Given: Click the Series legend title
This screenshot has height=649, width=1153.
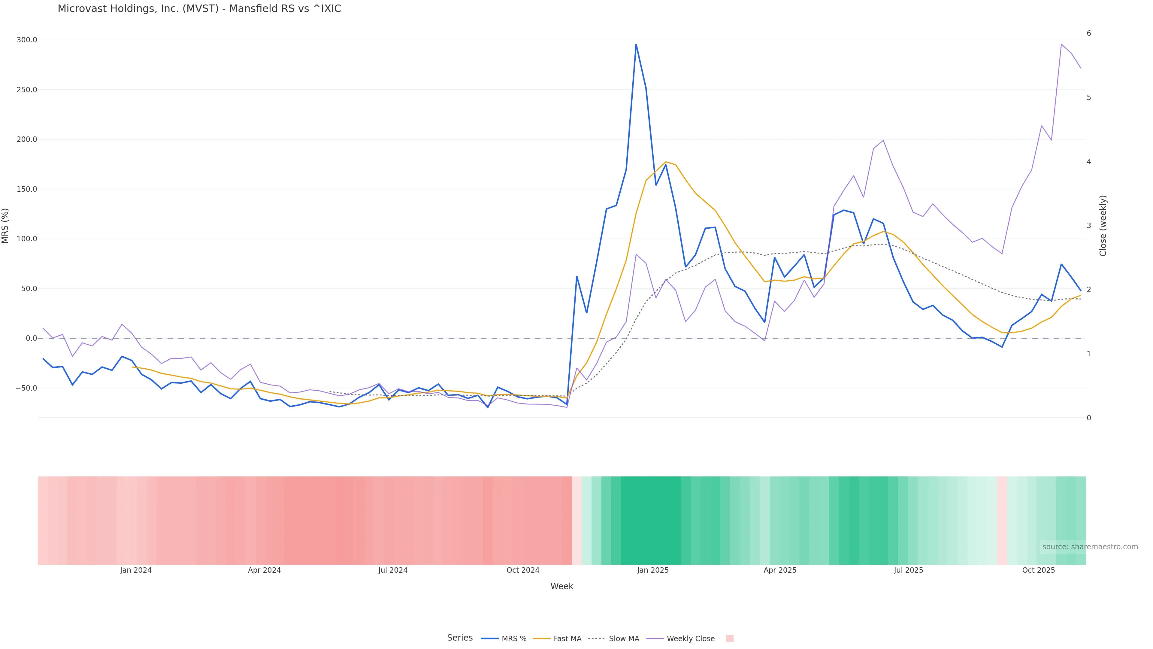Looking at the screenshot, I should coord(460,638).
